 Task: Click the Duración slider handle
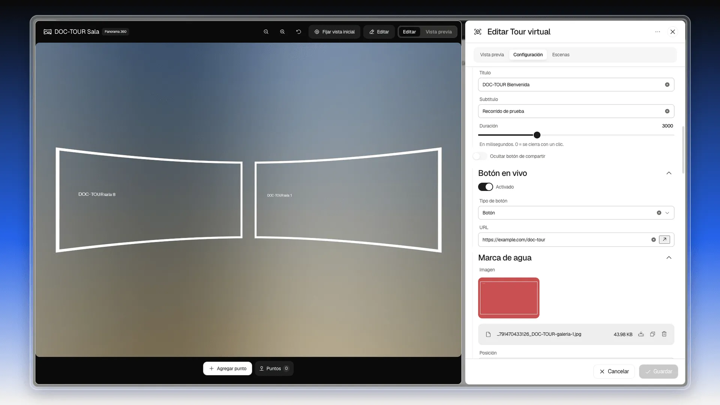pos(537,135)
